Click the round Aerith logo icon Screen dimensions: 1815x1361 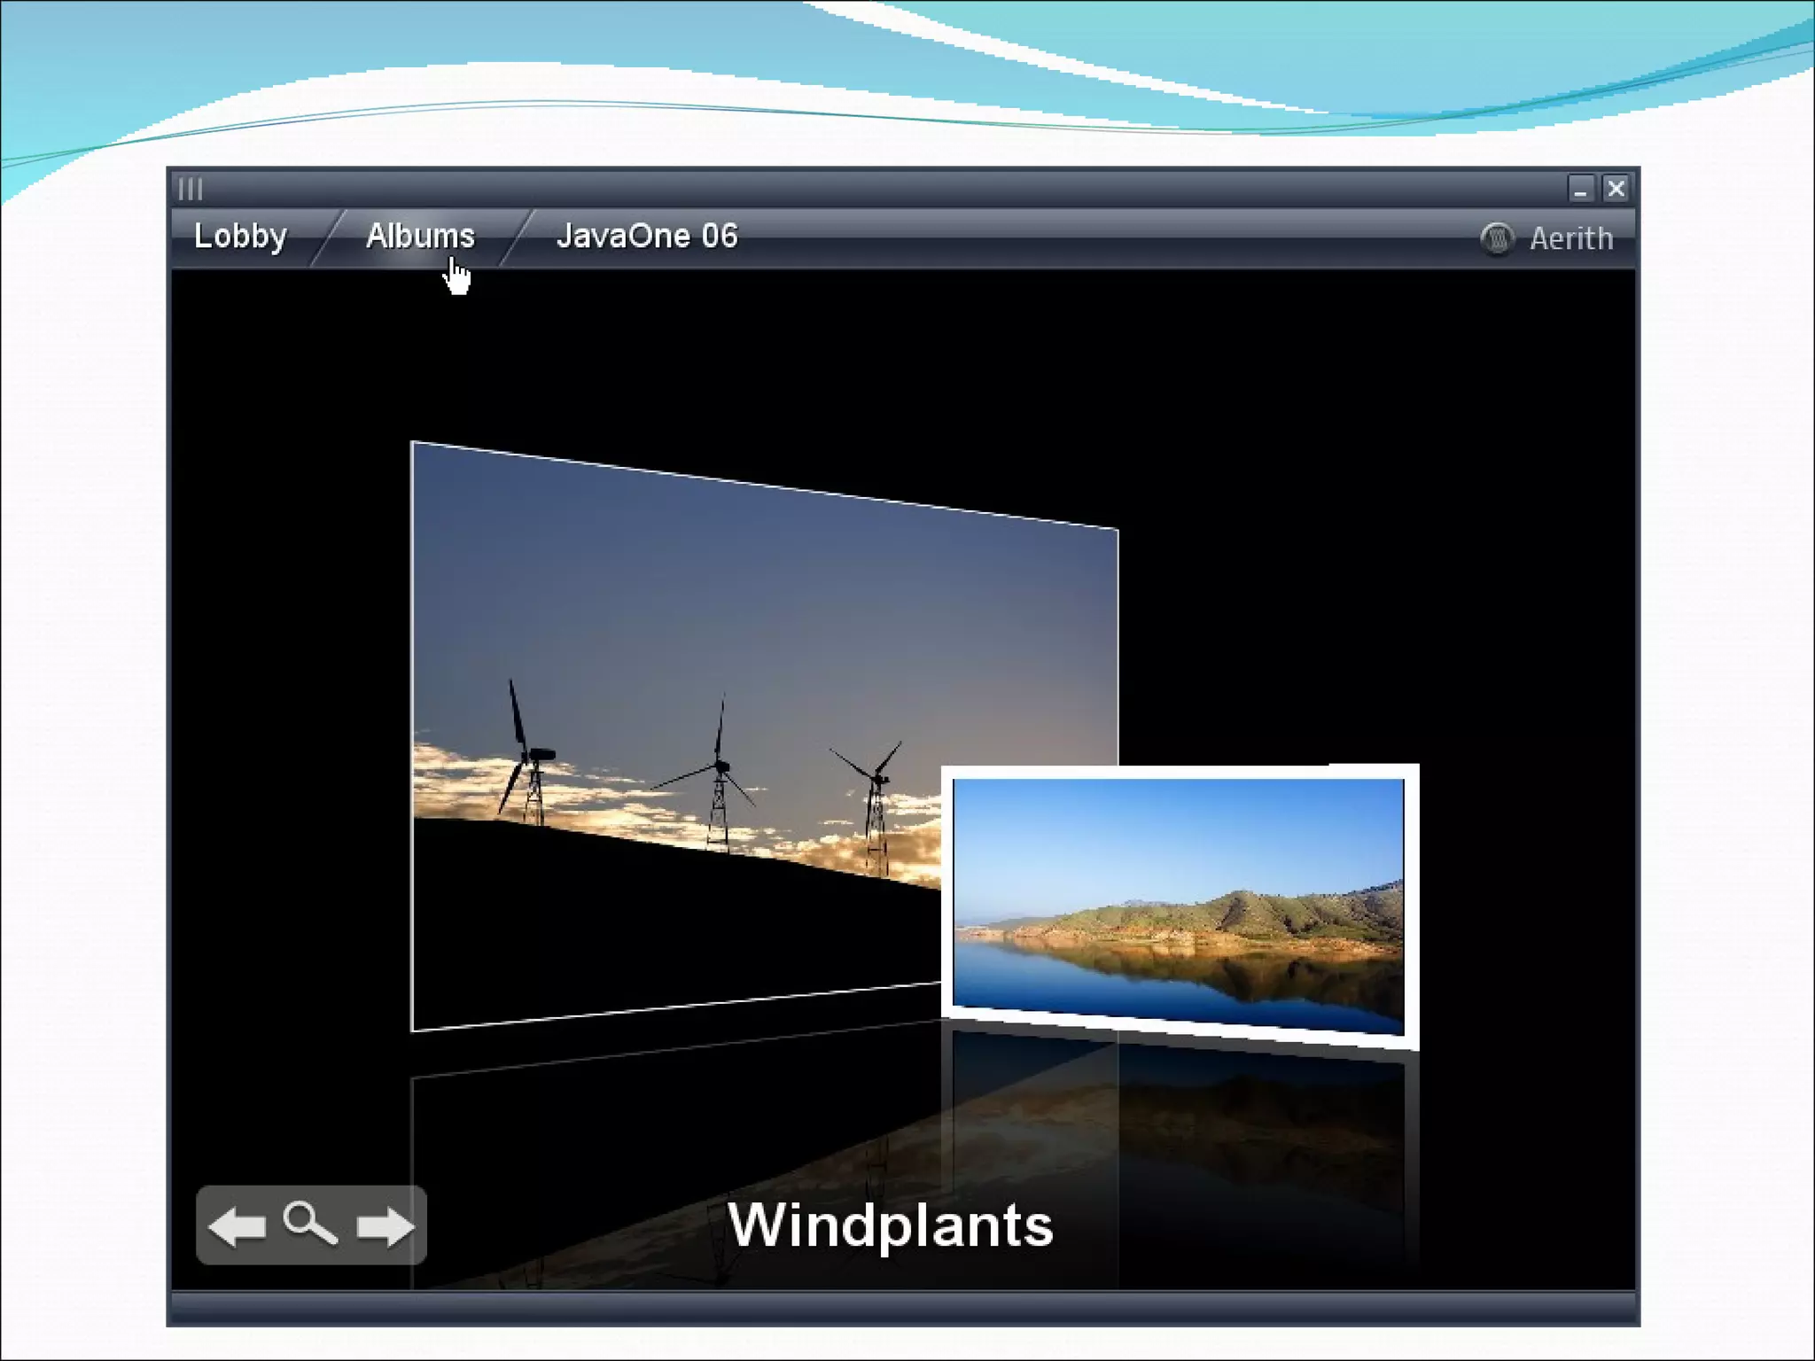click(x=1497, y=238)
